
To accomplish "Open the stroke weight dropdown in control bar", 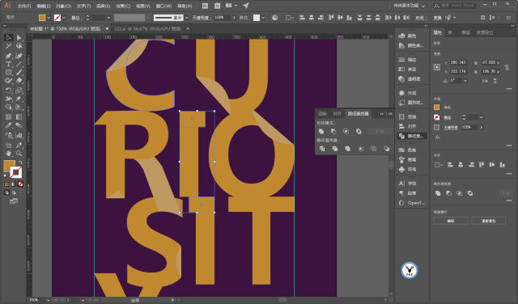I will pyautogui.click(x=108, y=18).
